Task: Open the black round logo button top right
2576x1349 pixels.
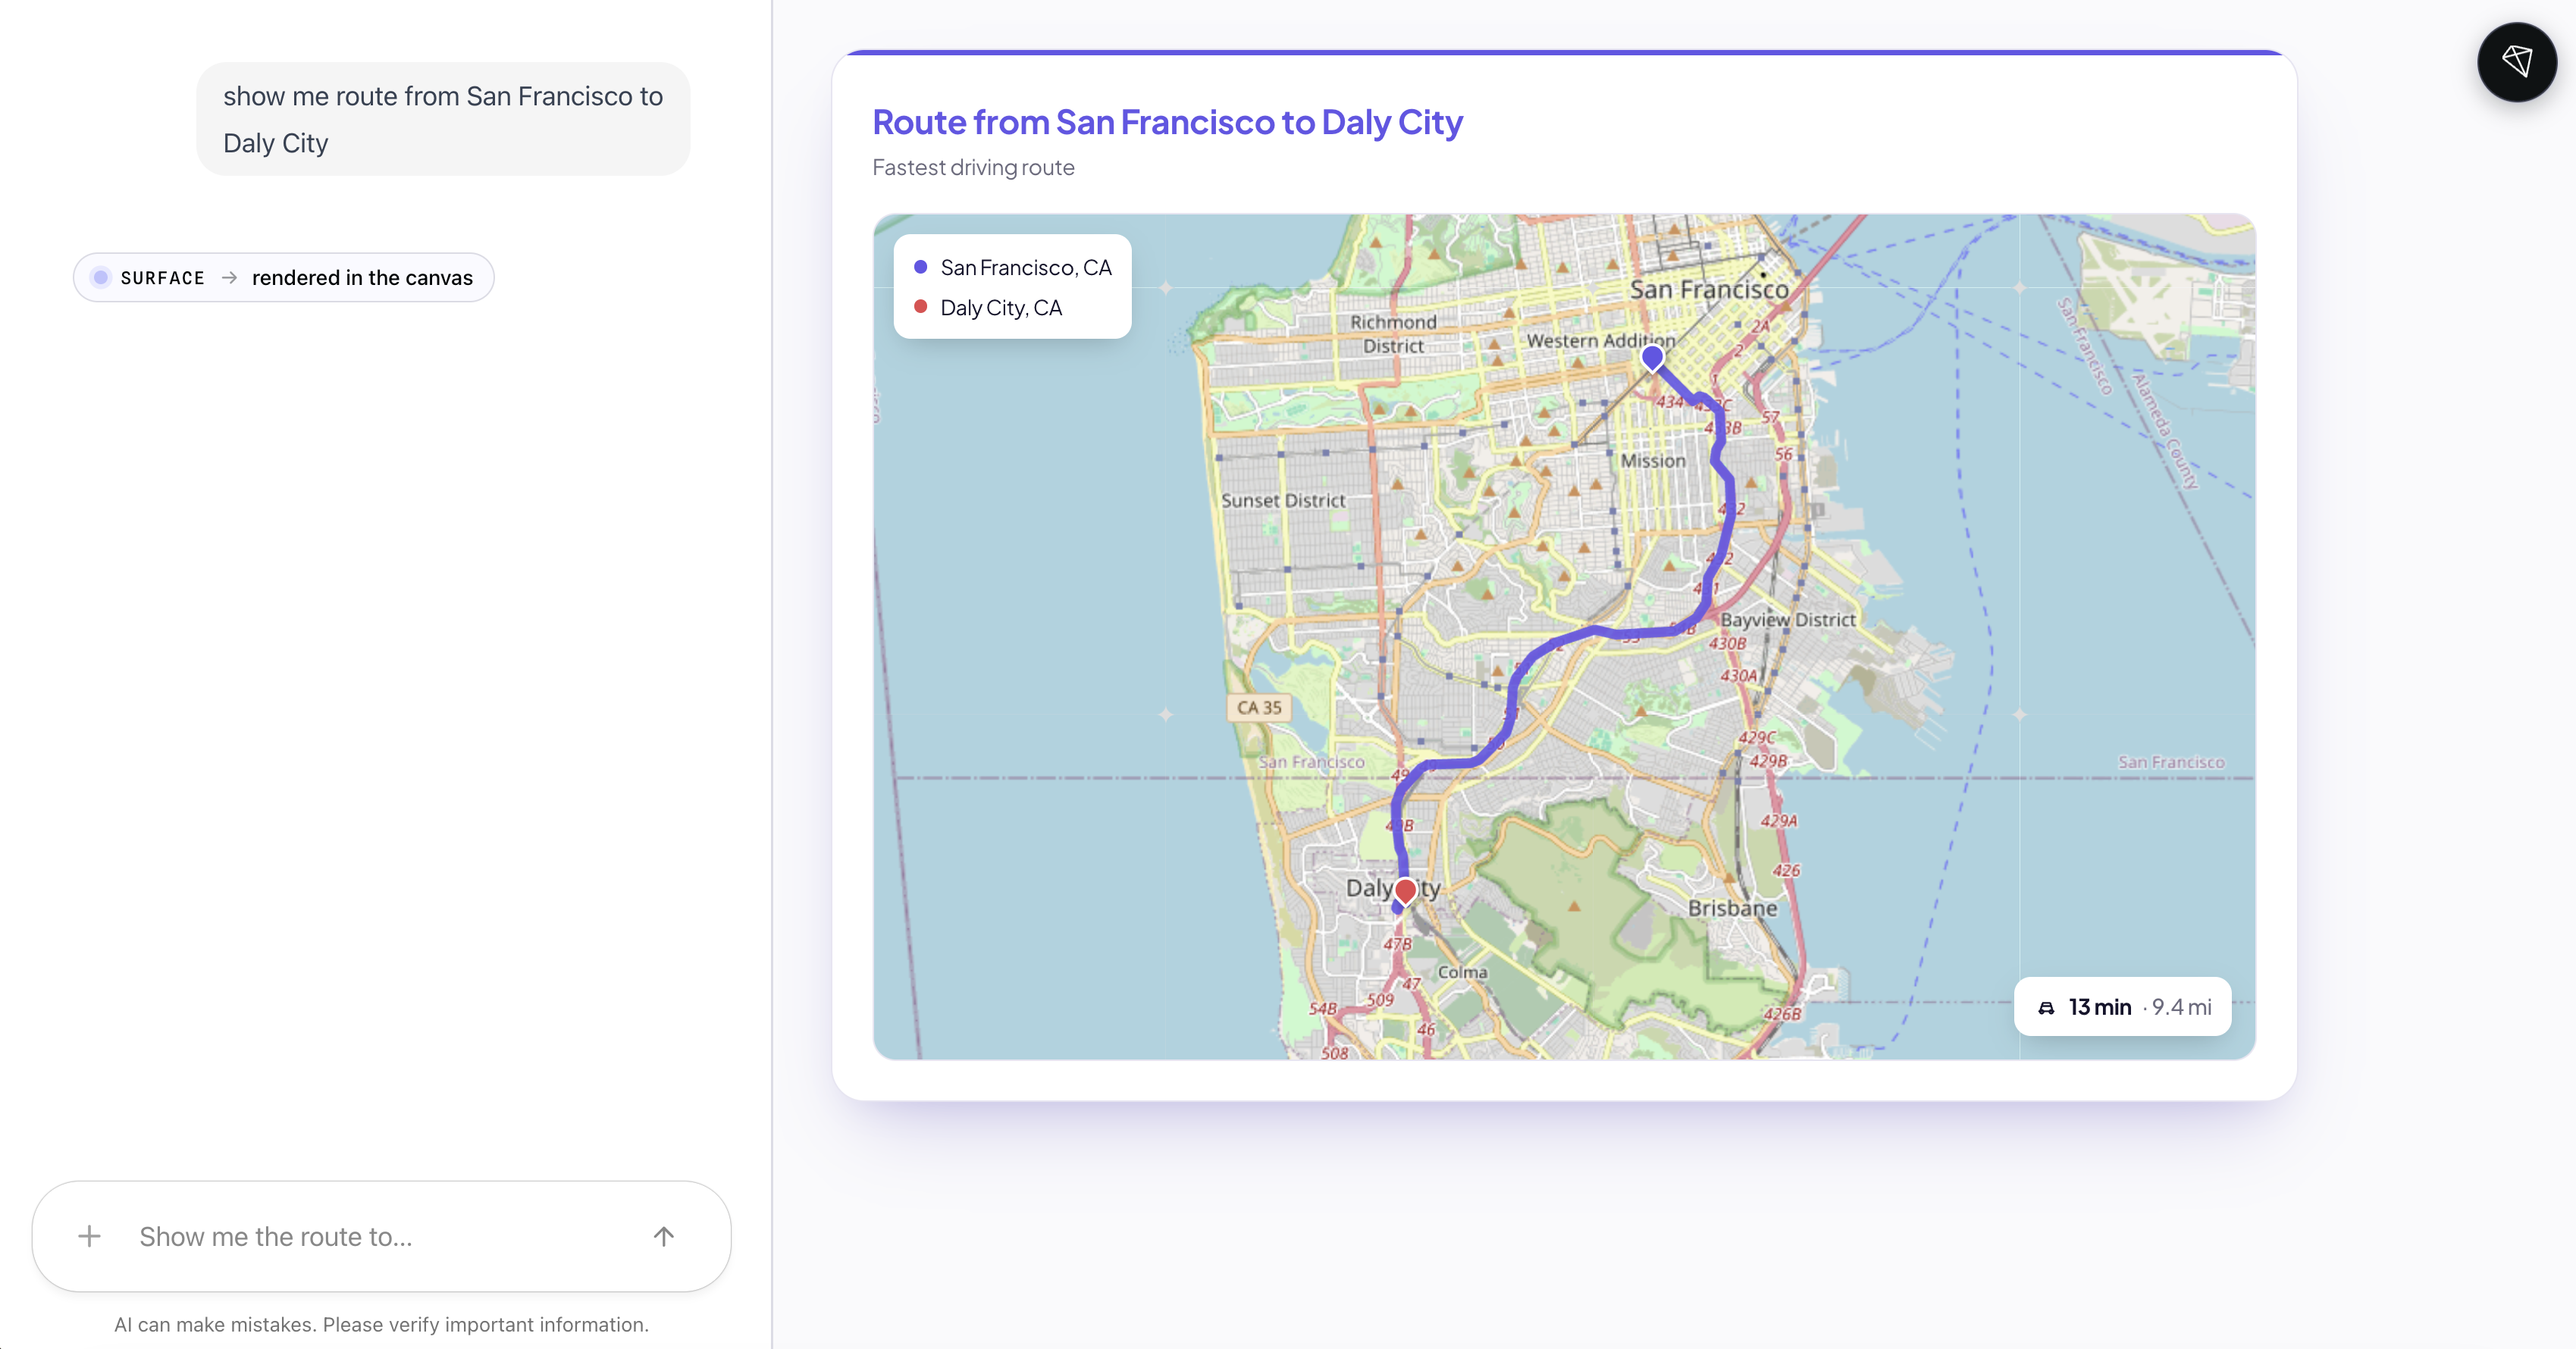Action: (x=2516, y=62)
